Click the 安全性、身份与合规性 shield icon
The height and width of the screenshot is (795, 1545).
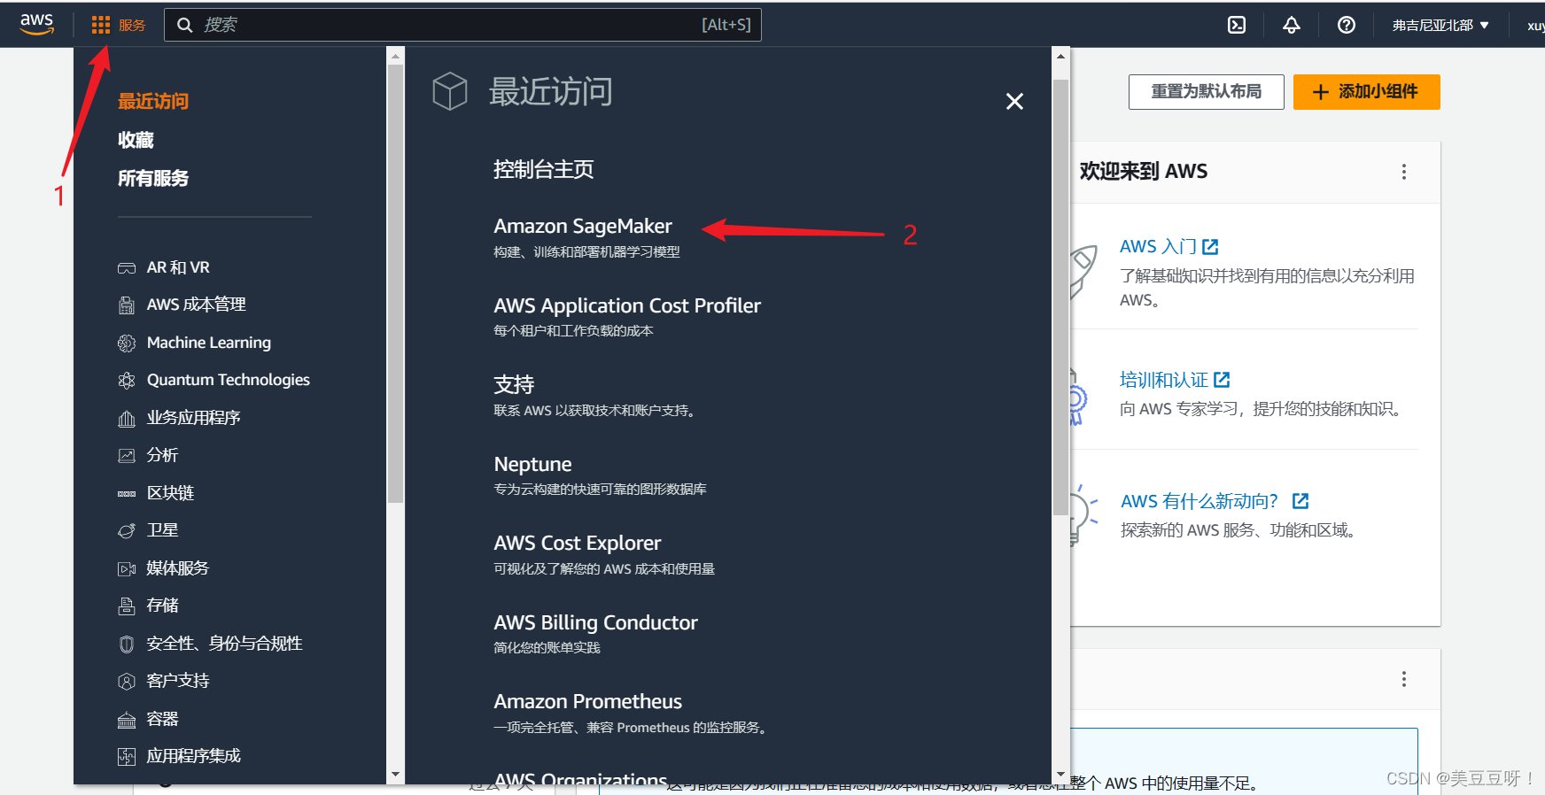click(127, 644)
